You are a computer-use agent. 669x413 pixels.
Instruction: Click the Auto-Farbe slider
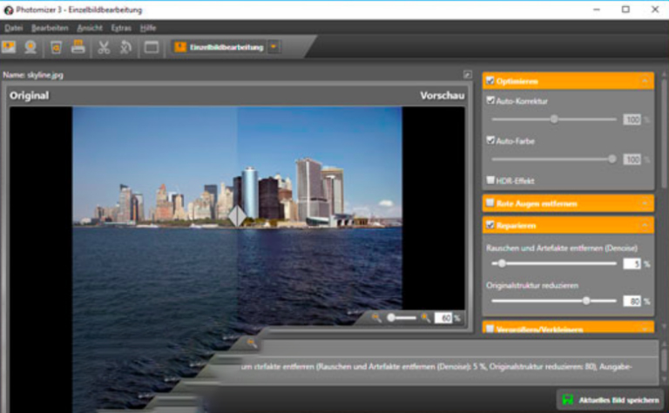[554, 159]
